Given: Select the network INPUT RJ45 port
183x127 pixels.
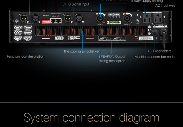Looking at the screenshot, I should click(59, 21).
